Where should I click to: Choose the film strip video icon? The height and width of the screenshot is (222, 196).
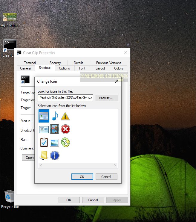54,129
